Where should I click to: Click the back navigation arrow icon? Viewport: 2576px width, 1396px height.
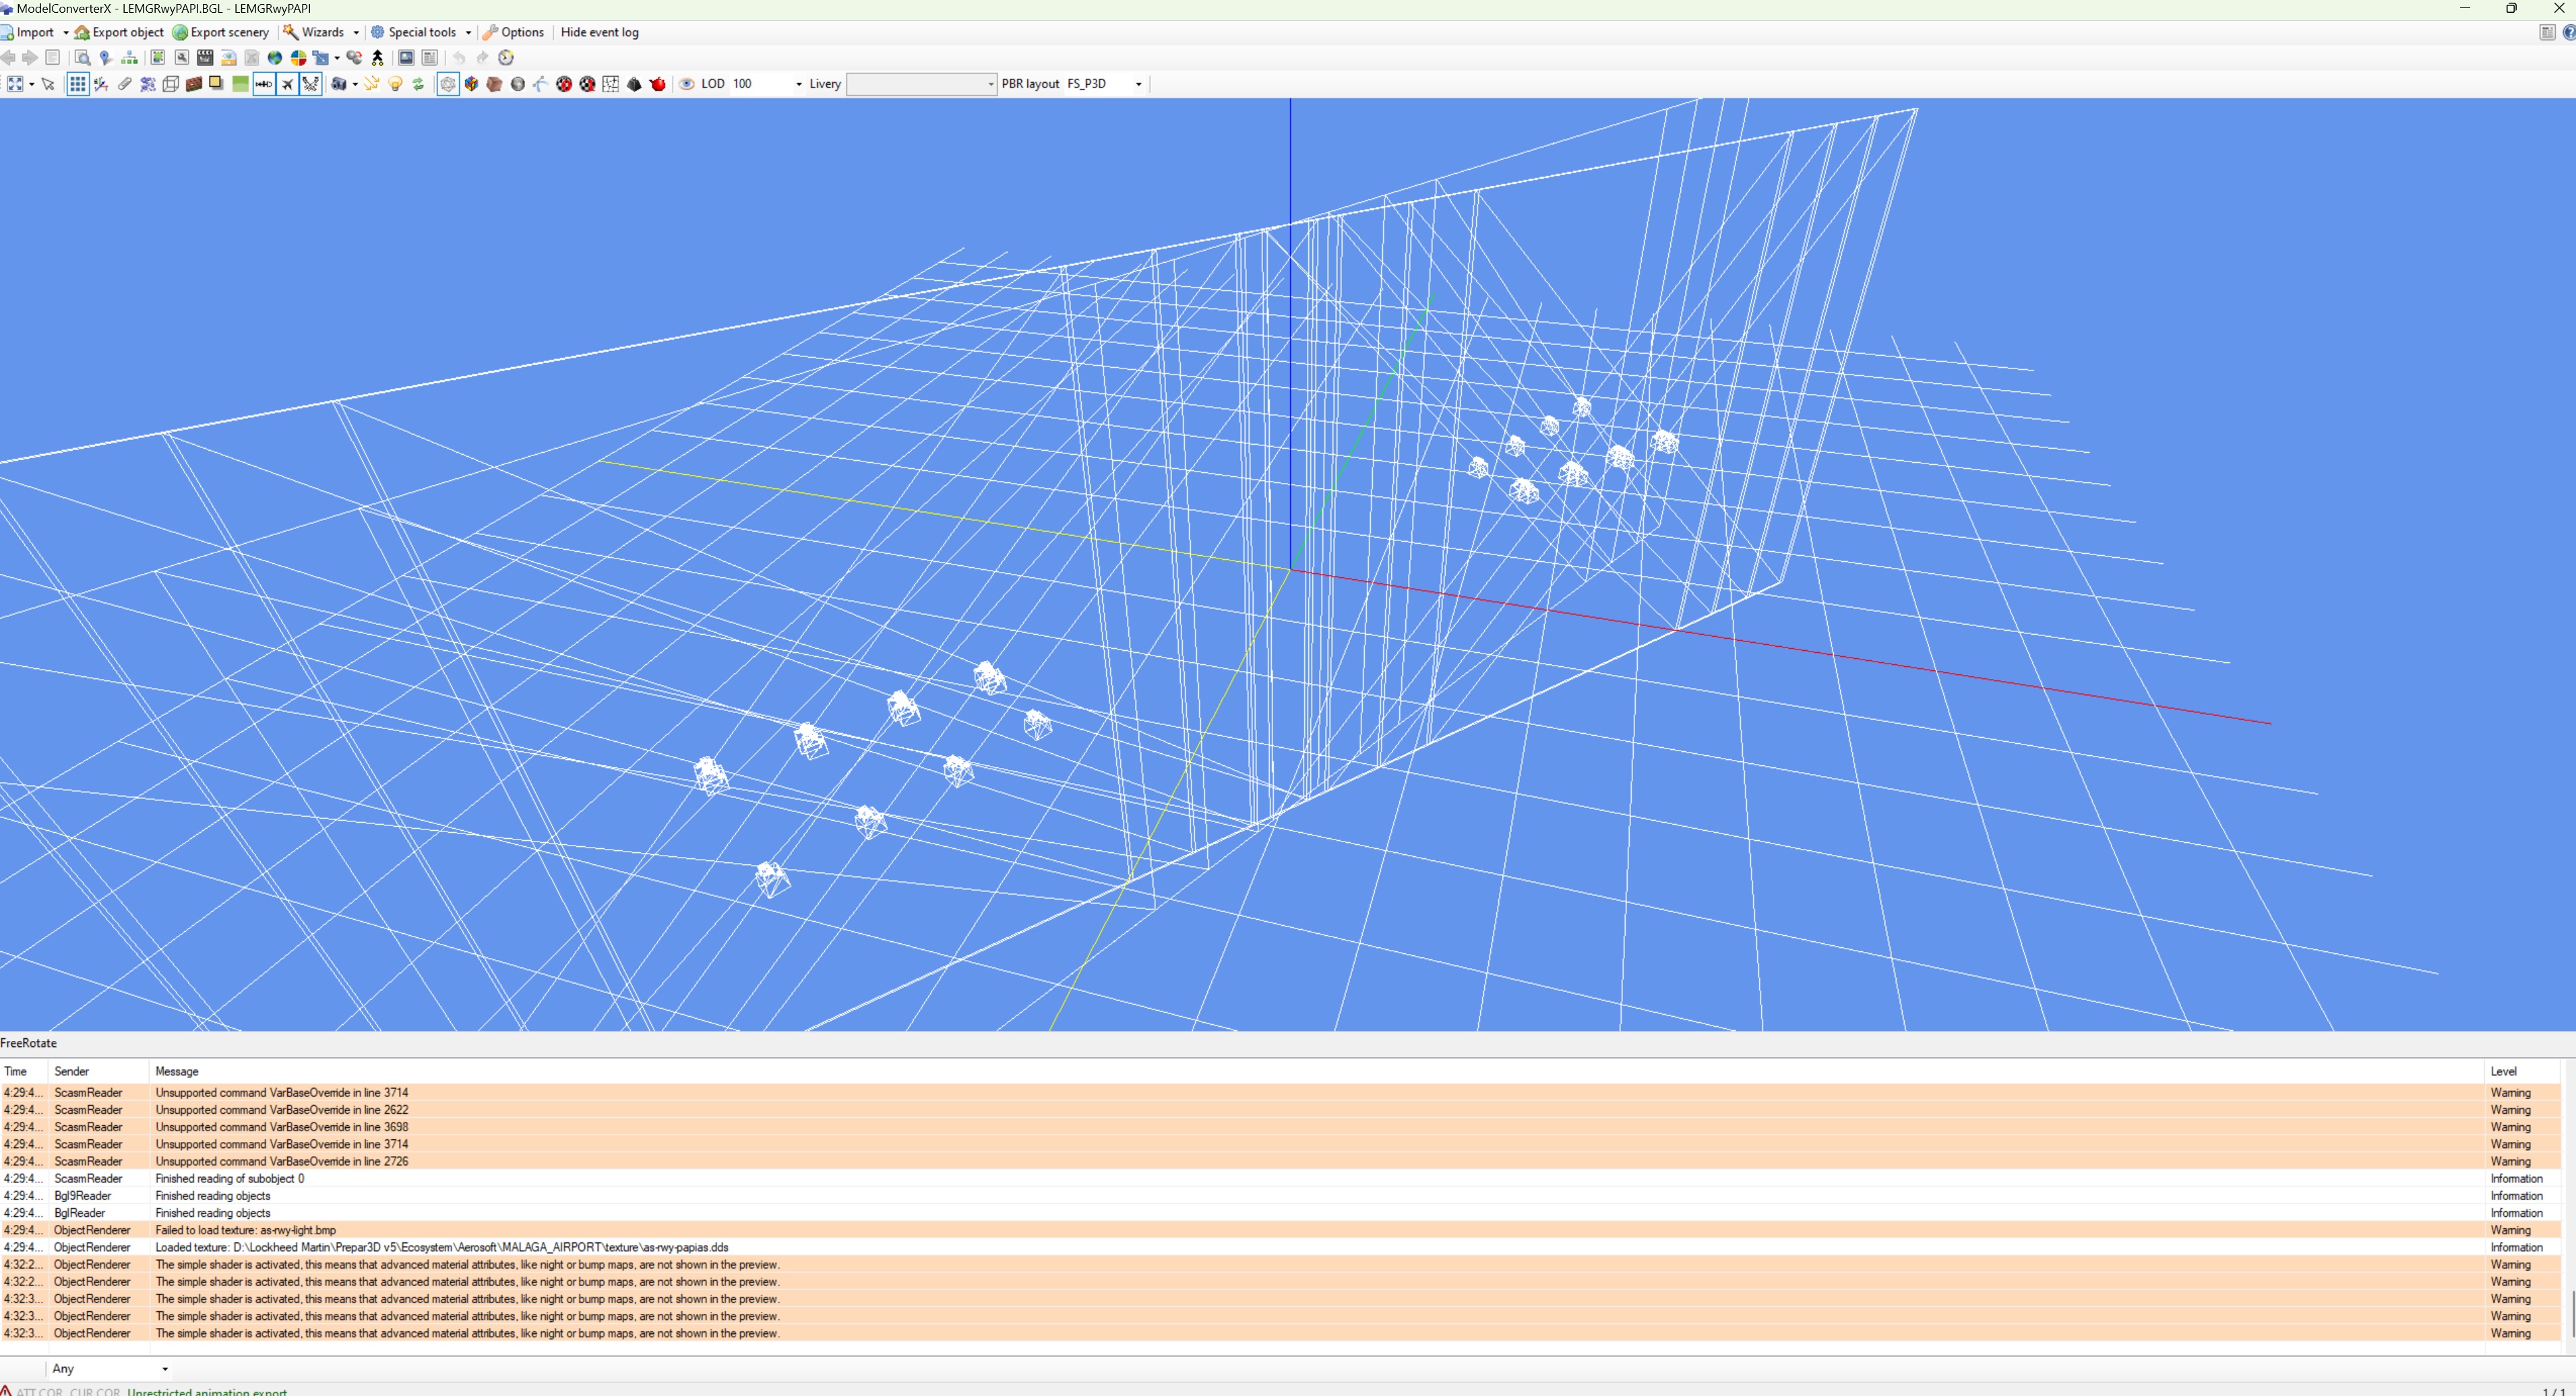[x=8, y=58]
